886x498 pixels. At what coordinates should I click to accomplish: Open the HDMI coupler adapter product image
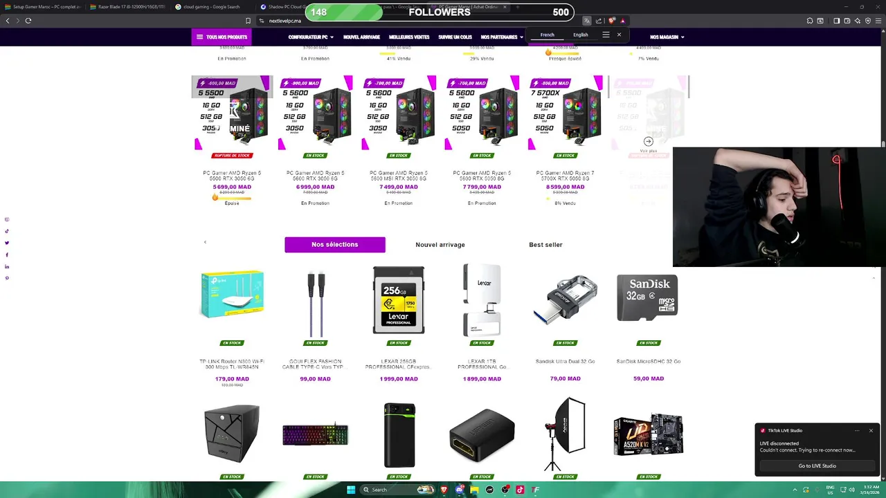pos(482,435)
